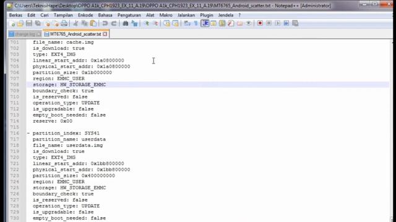Start macro recording with red button
This screenshot has width=396, height=222.
[x=260, y=23]
